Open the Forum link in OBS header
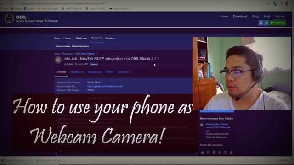The image size is (294, 165). point(280,16)
